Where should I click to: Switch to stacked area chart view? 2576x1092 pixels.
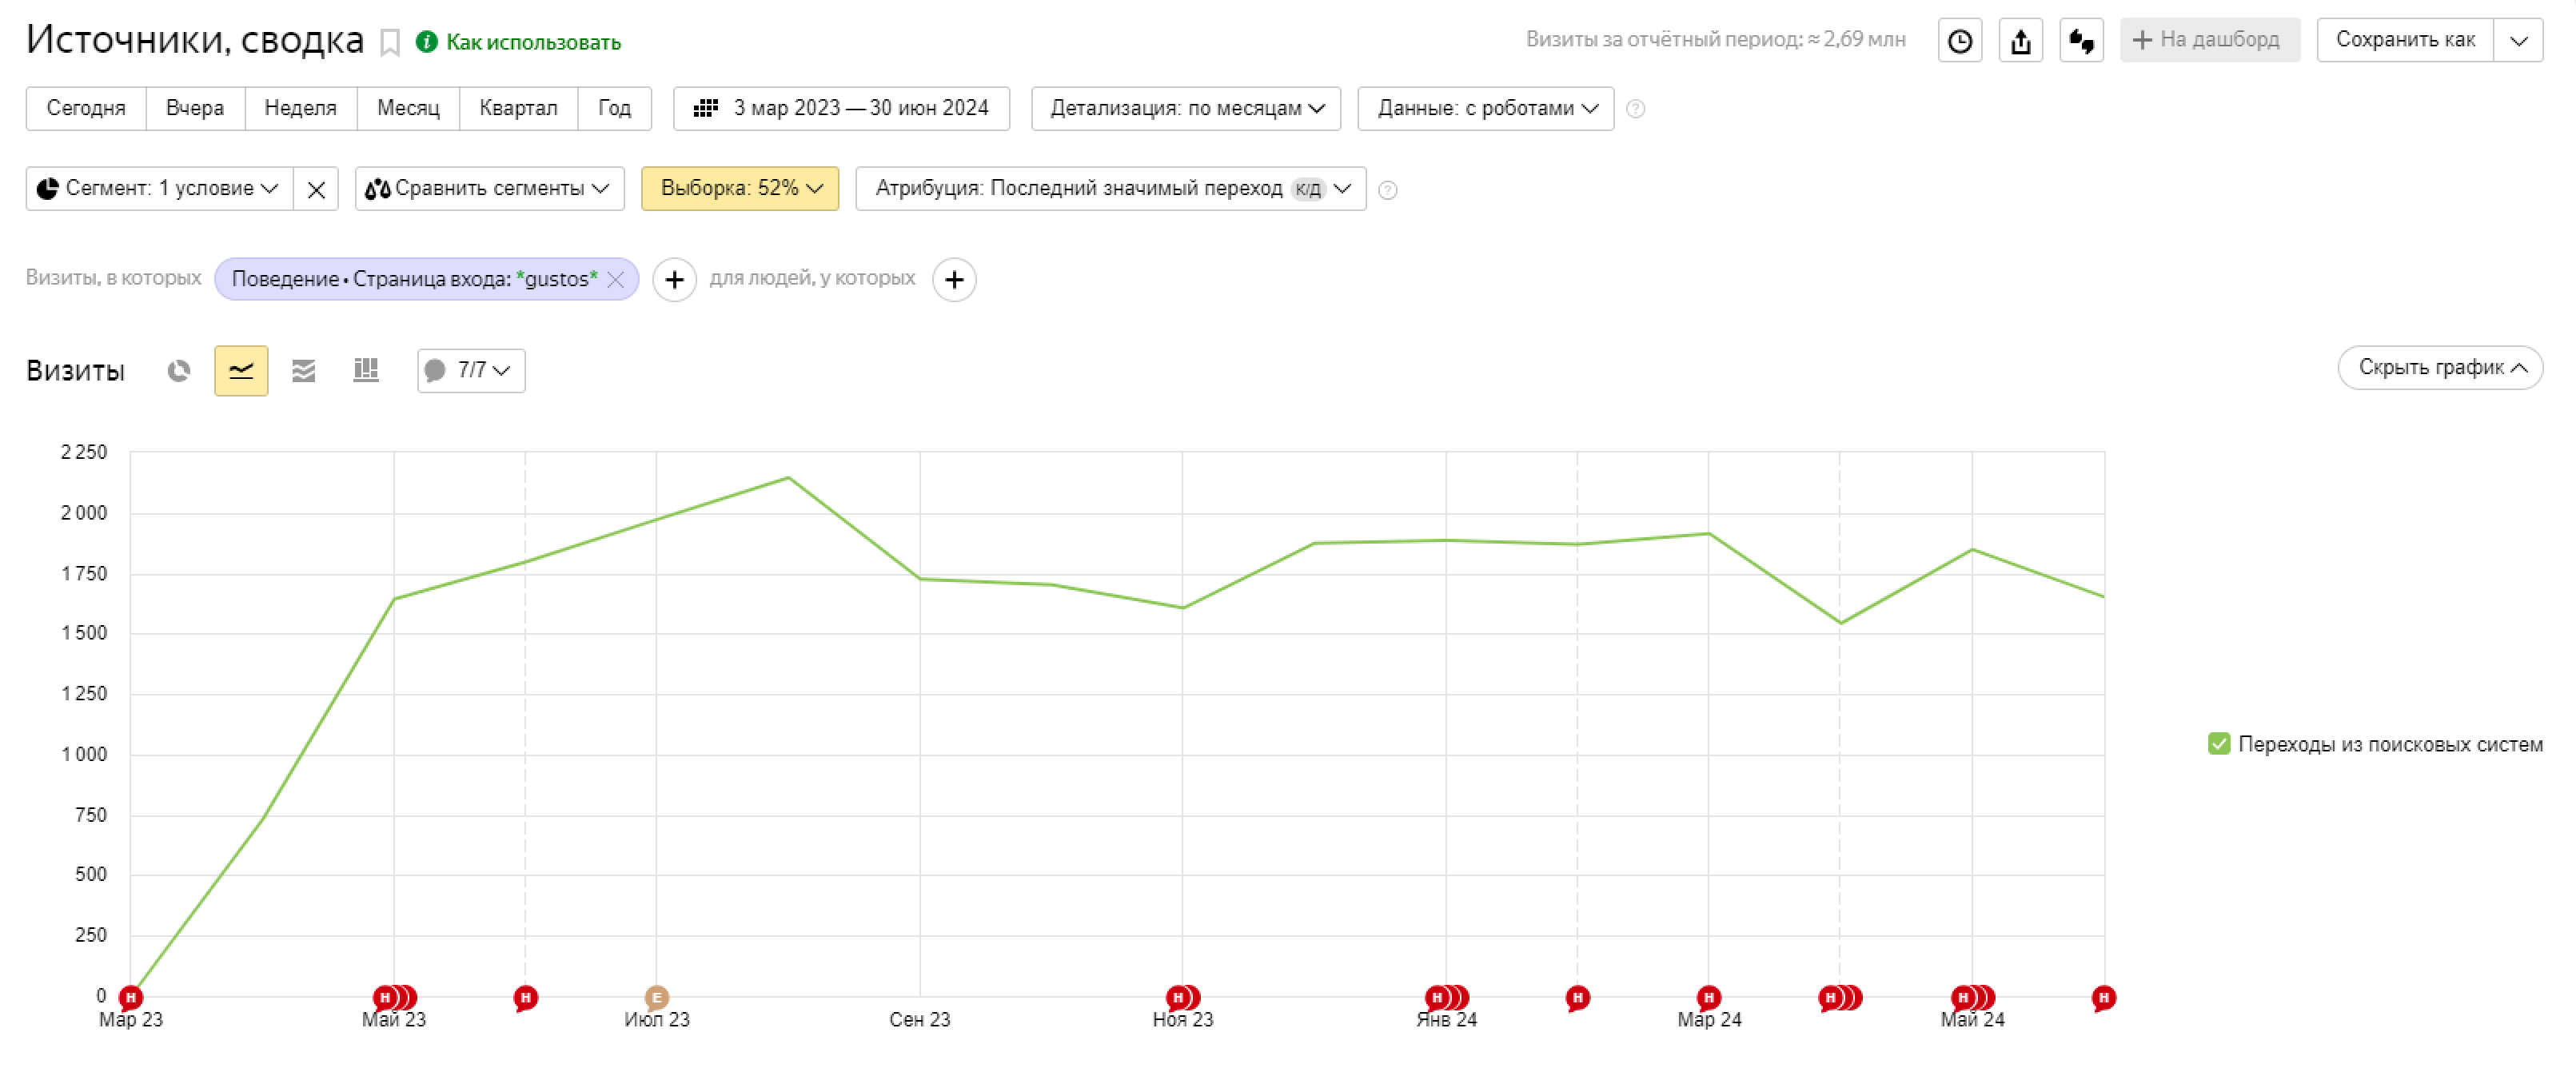pos(303,371)
